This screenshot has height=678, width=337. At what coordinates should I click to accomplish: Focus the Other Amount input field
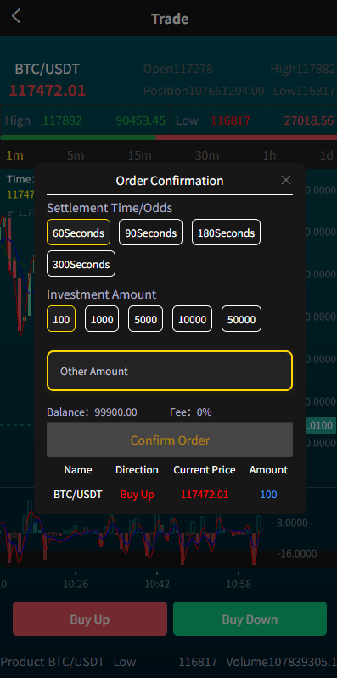click(170, 371)
